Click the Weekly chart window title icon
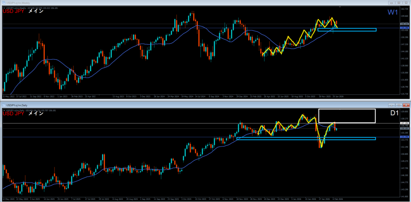Image resolution: width=411 pixels, height=202 pixels. coord(3,2)
